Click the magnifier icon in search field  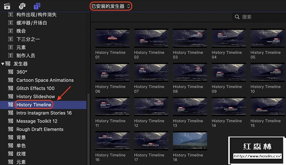237,17
